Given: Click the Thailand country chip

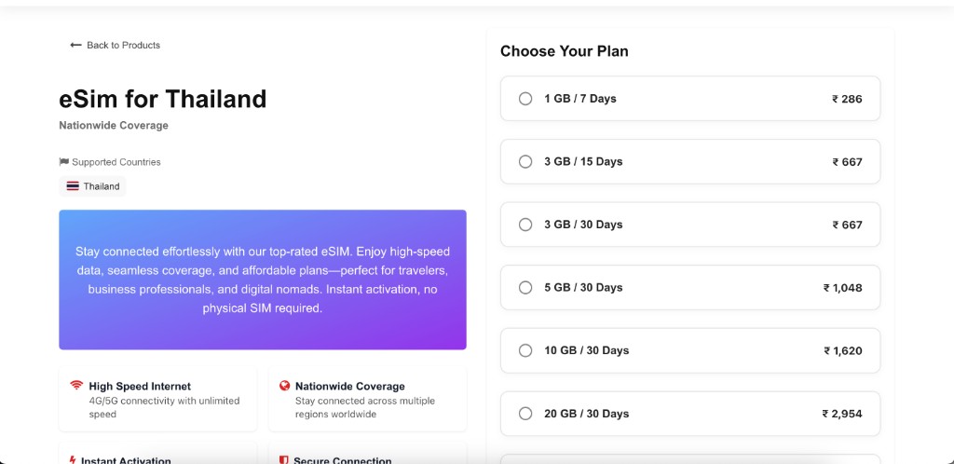Looking at the screenshot, I should click(x=92, y=186).
